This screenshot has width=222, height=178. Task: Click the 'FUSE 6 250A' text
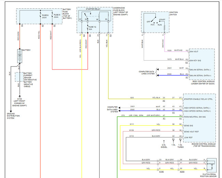point(45,16)
